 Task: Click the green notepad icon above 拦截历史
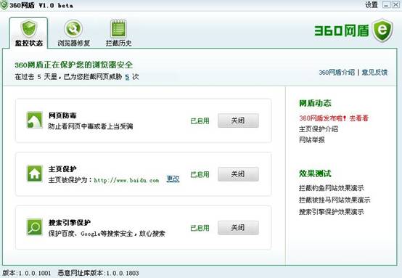tap(118, 28)
